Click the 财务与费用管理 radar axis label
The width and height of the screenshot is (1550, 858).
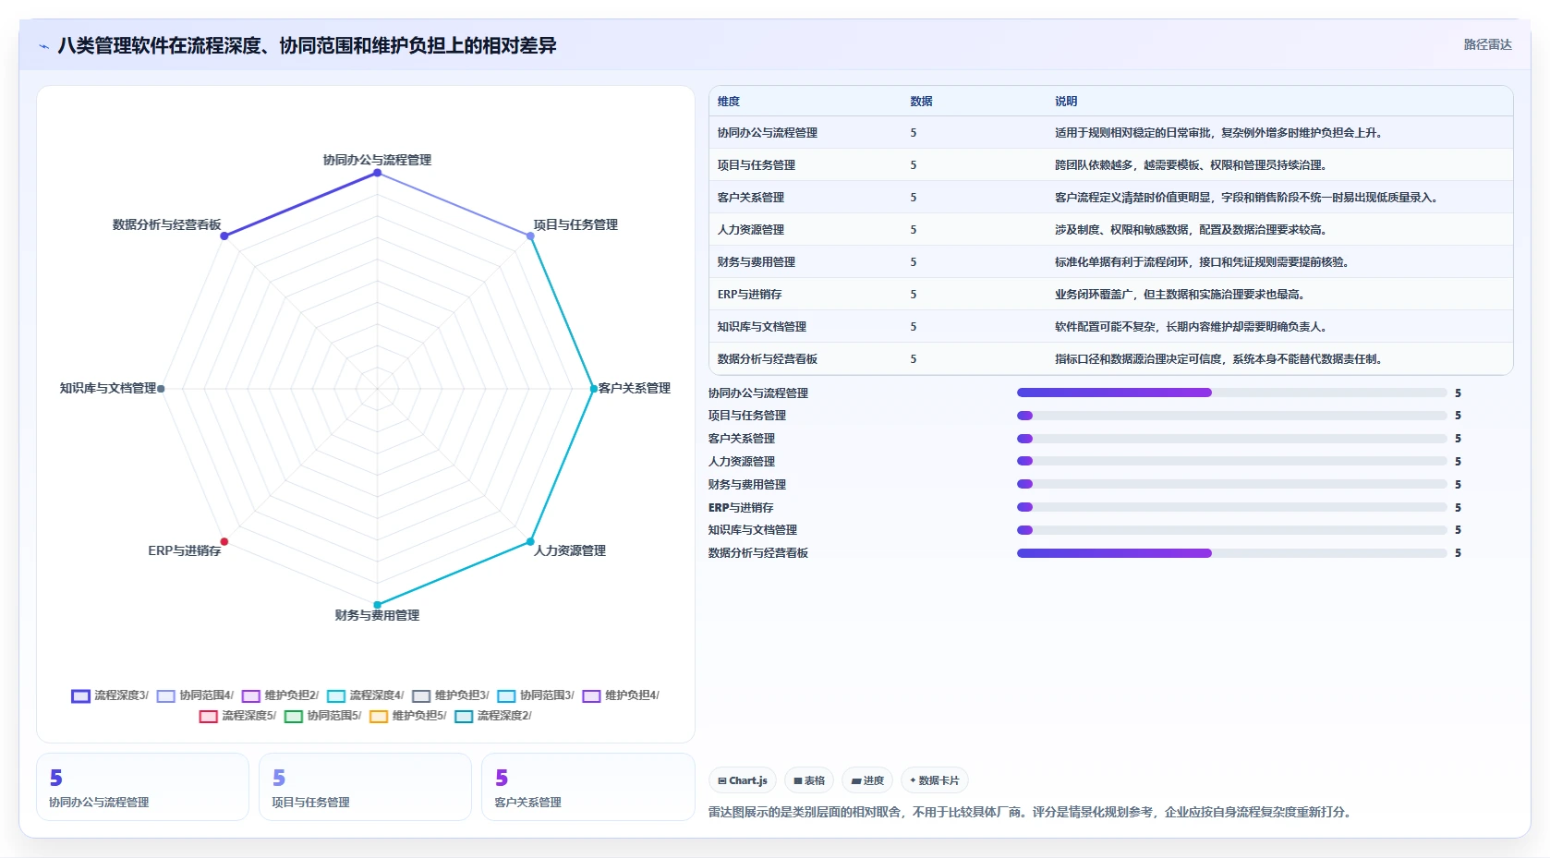(x=377, y=616)
